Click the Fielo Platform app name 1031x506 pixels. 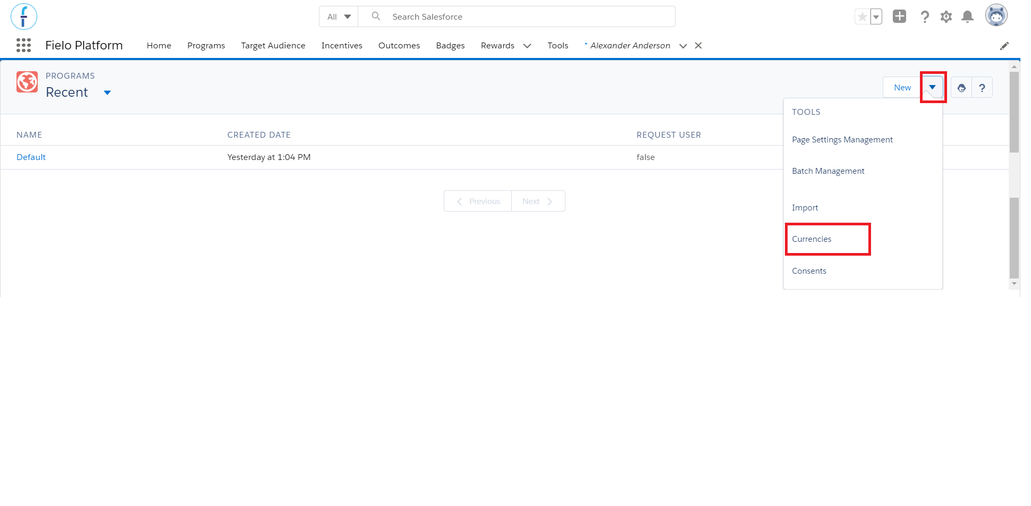tap(84, 46)
